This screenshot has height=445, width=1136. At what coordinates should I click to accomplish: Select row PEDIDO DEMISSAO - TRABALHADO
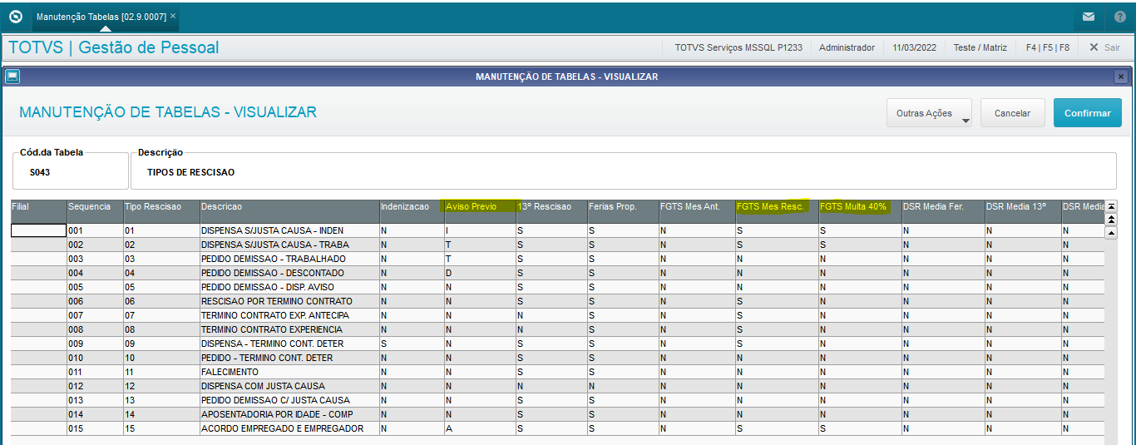point(557,259)
